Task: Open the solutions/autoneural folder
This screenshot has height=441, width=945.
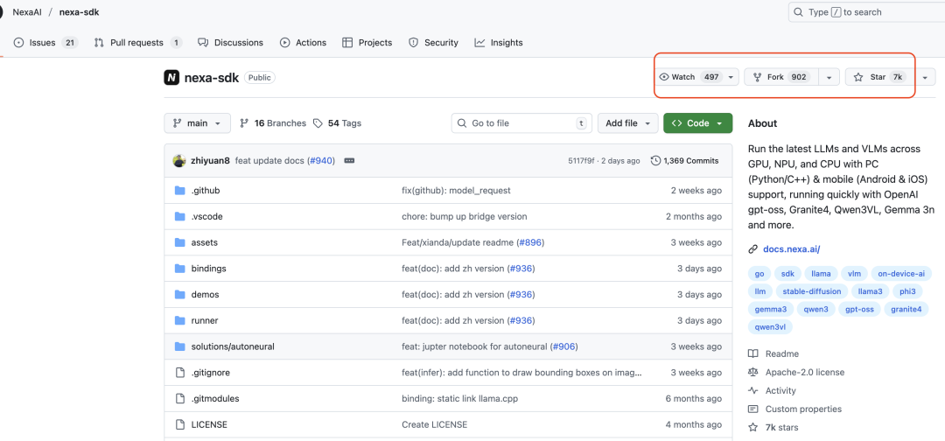Action: 233,346
